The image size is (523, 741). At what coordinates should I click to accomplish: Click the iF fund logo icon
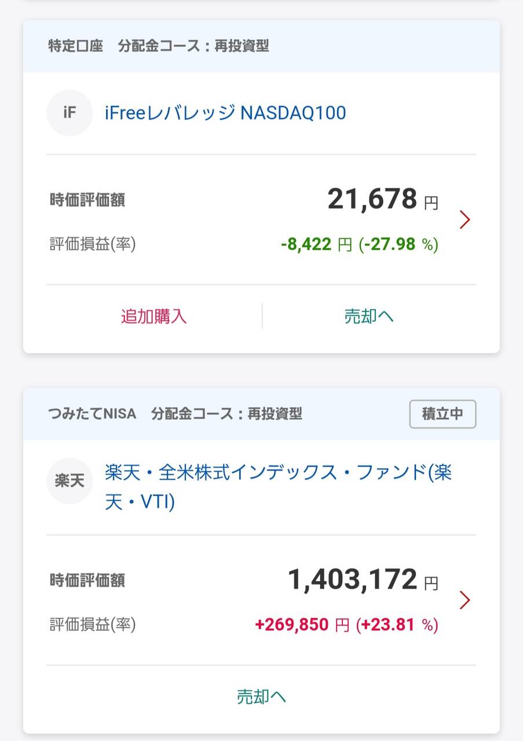pyautogui.click(x=70, y=113)
